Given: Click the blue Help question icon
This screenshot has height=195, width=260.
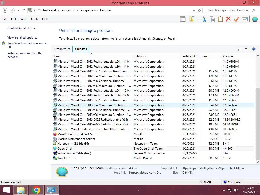Looking at the screenshot, I should tap(254, 49).
